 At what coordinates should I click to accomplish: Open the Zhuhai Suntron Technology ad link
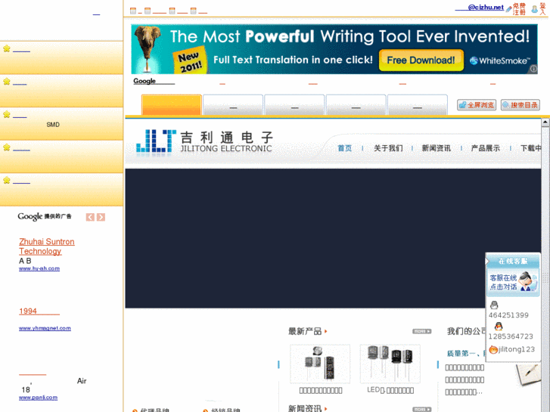coord(47,246)
